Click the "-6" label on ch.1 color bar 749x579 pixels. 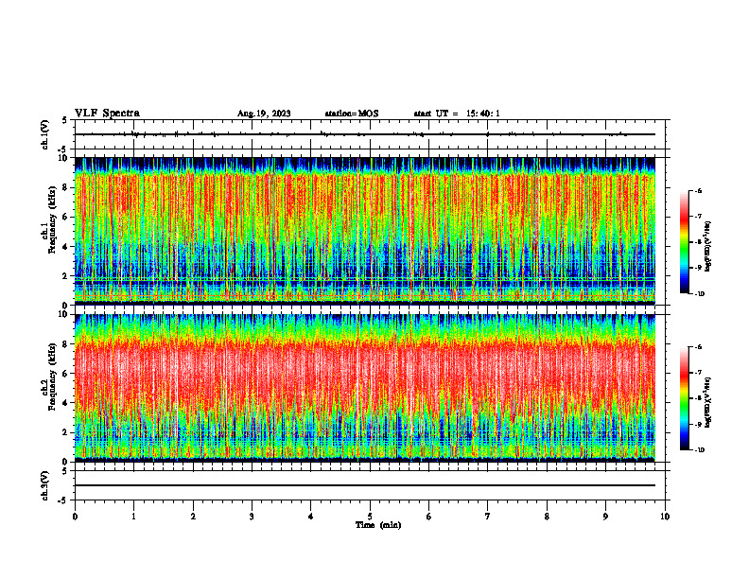[x=699, y=191]
